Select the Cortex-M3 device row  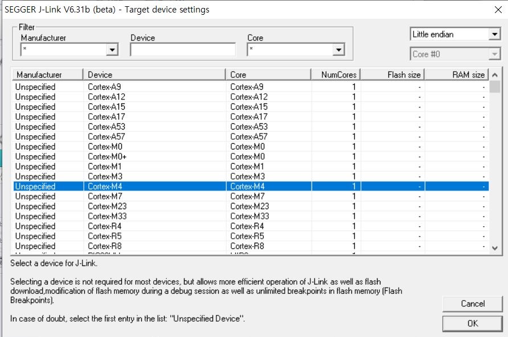(x=251, y=176)
